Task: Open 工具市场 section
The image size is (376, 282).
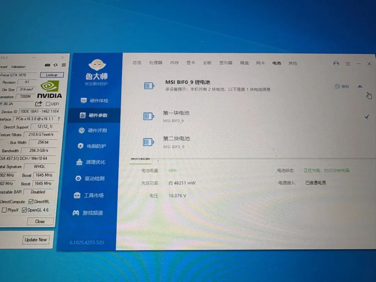Action: click(x=88, y=195)
